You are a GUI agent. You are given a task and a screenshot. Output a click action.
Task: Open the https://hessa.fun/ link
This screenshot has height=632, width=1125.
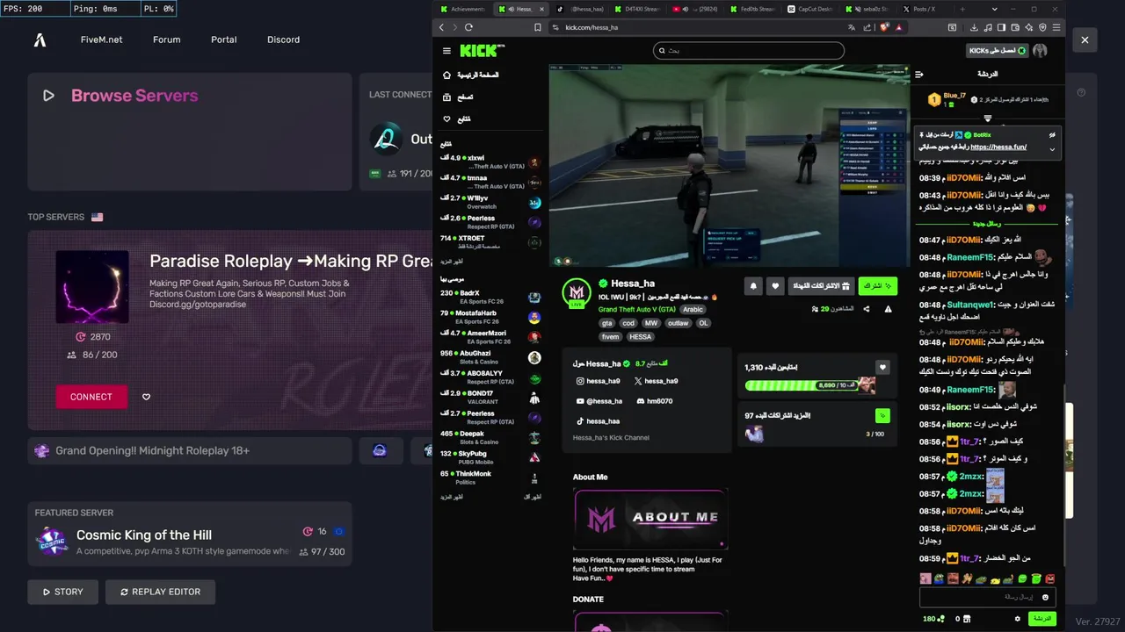pyautogui.click(x=998, y=147)
